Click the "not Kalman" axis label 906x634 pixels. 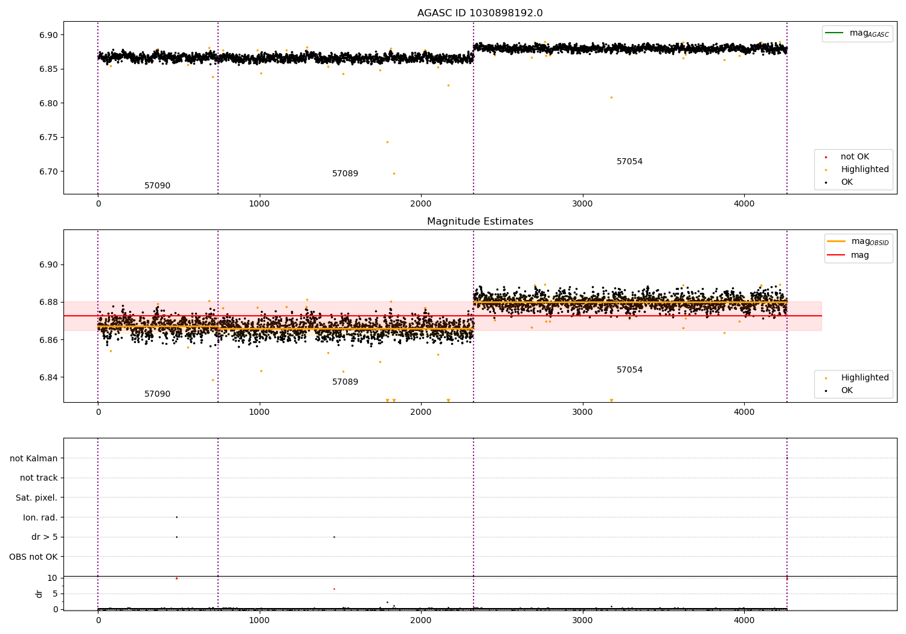pos(34,459)
